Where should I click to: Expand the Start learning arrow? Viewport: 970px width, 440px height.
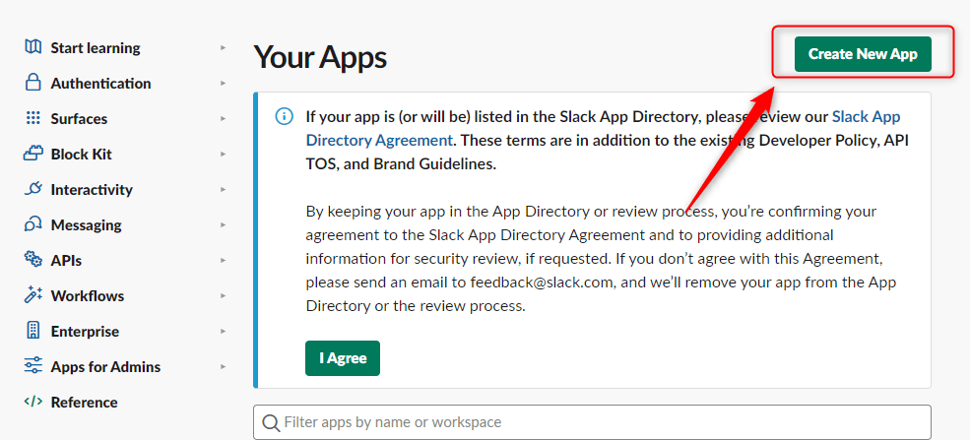coord(224,47)
